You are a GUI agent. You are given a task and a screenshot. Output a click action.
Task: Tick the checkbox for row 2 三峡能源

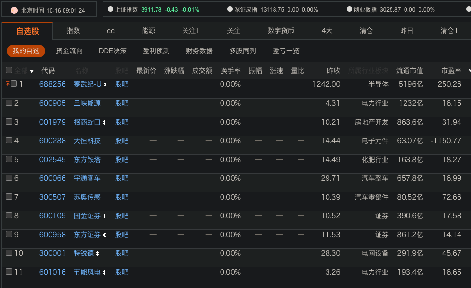pyautogui.click(x=9, y=103)
